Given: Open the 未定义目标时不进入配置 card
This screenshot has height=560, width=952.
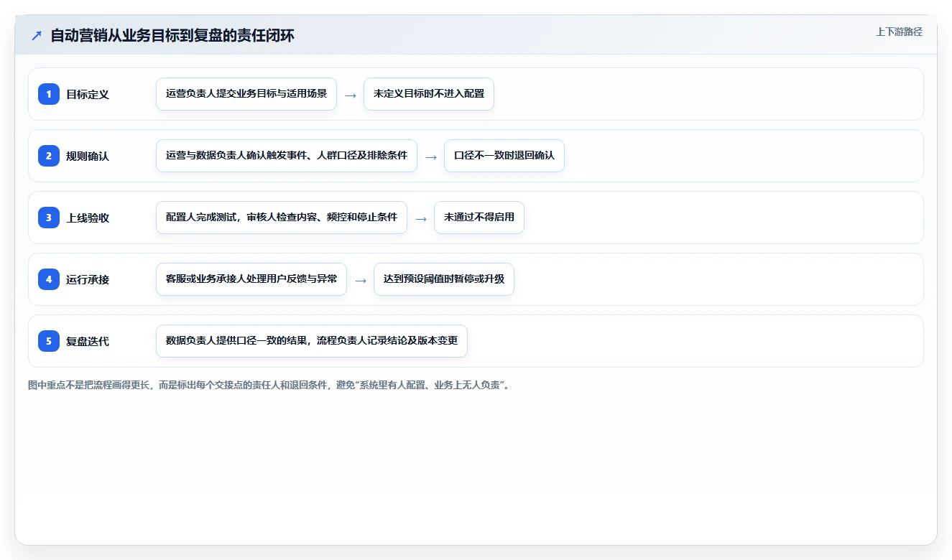Looking at the screenshot, I should coord(429,94).
